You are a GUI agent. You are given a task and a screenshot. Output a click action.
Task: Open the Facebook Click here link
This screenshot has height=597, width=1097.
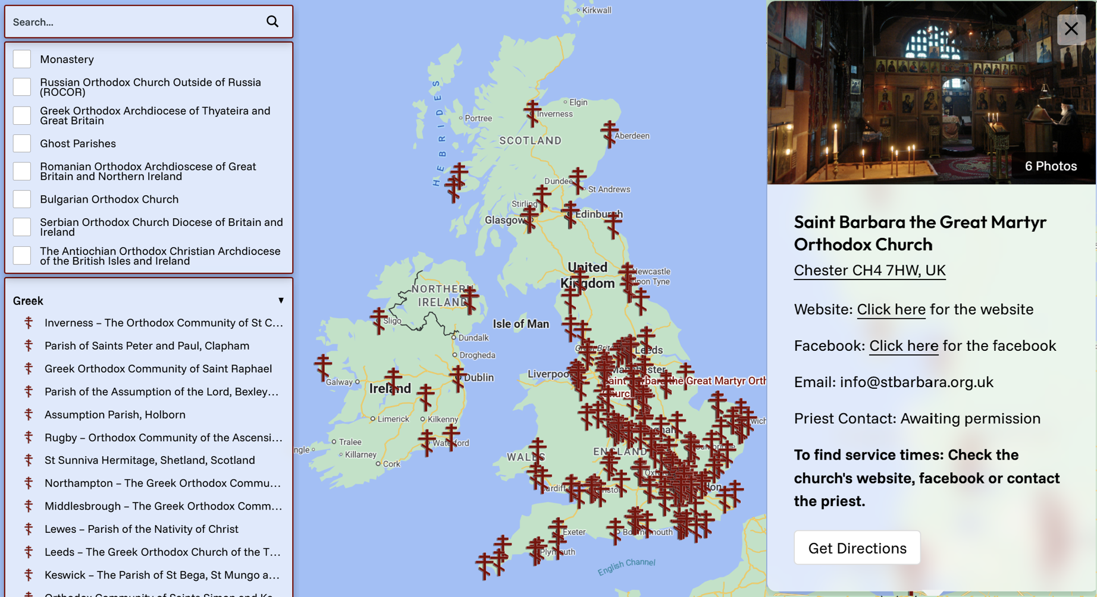[x=903, y=346]
